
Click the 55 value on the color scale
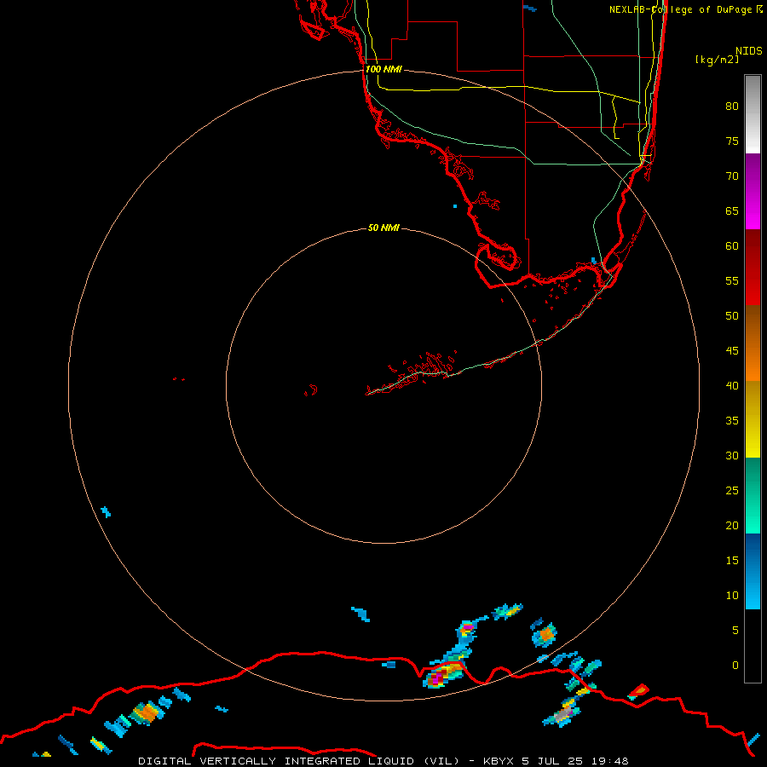(732, 280)
